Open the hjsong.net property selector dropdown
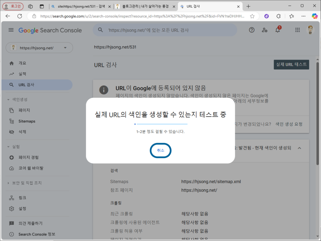The width and height of the screenshot is (321, 241). (x=39, y=48)
